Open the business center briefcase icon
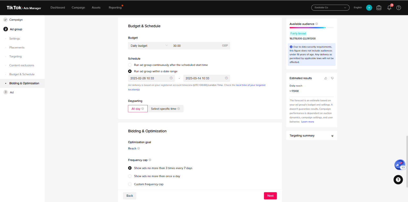The image size is (408, 202). coord(379,8)
